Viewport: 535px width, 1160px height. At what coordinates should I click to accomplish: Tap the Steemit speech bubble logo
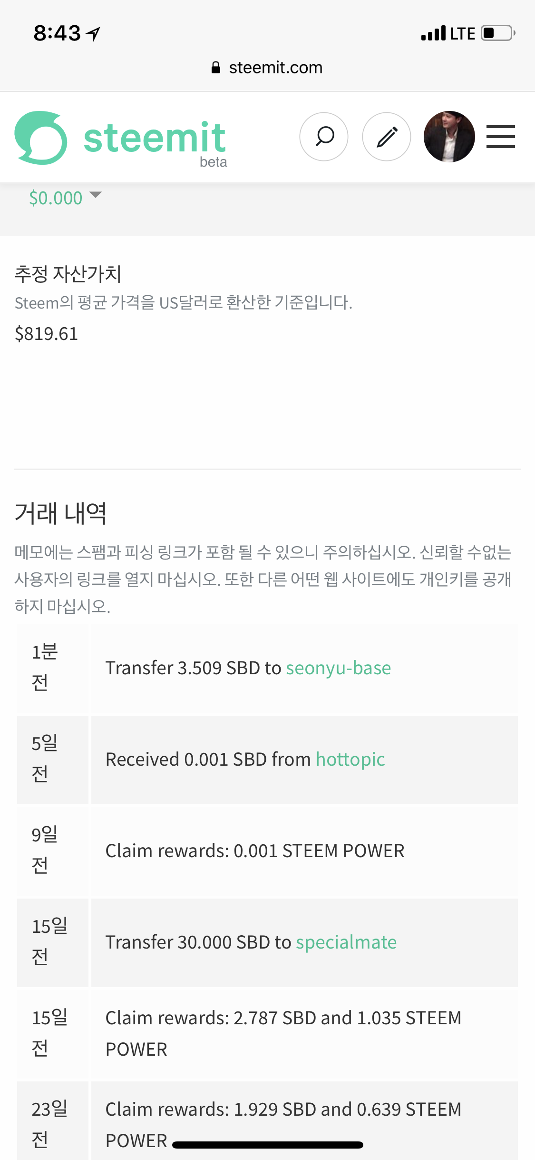[x=41, y=138]
